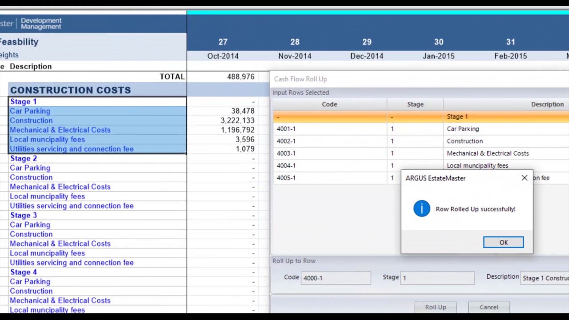Viewport: 569px width, 320px height.
Task: Click the Description column label in the spreadsheet
Action: pos(31,67)
